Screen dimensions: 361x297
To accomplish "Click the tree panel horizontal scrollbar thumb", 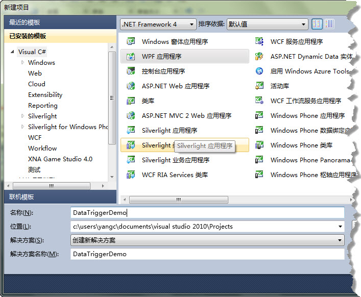I will coord(52,186).
